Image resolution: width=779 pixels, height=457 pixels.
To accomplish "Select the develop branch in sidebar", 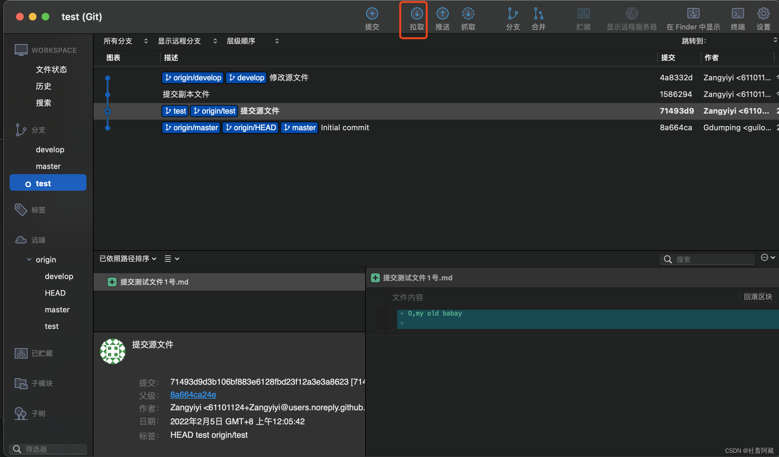I will coord(50,149).
